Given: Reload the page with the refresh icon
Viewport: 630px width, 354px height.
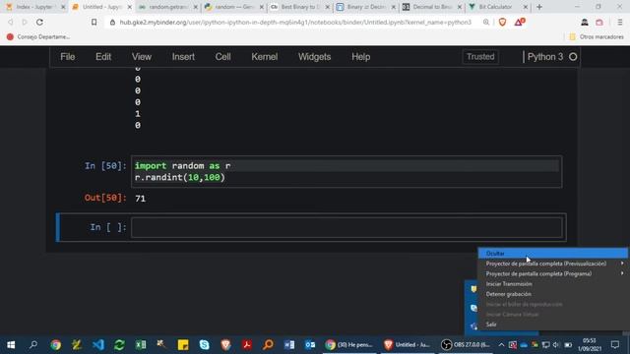Looking at the screenshot, I should 39,22.
